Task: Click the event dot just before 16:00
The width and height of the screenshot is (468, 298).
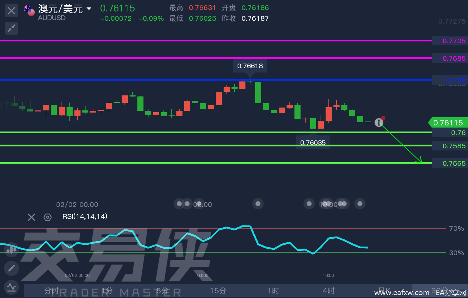Action: click(x=309, y=204)
